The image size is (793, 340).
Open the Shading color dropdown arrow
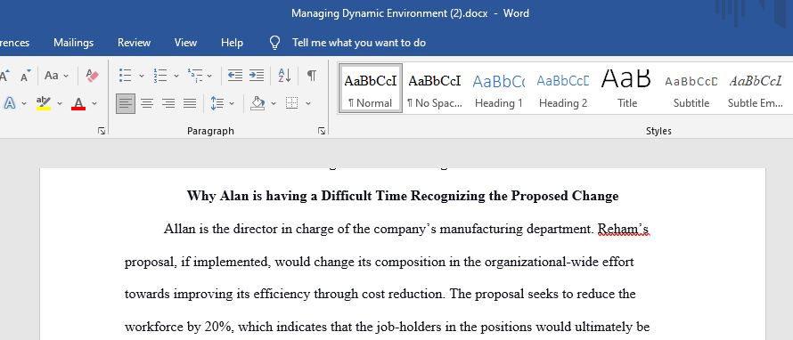click(x=274, y=103)
